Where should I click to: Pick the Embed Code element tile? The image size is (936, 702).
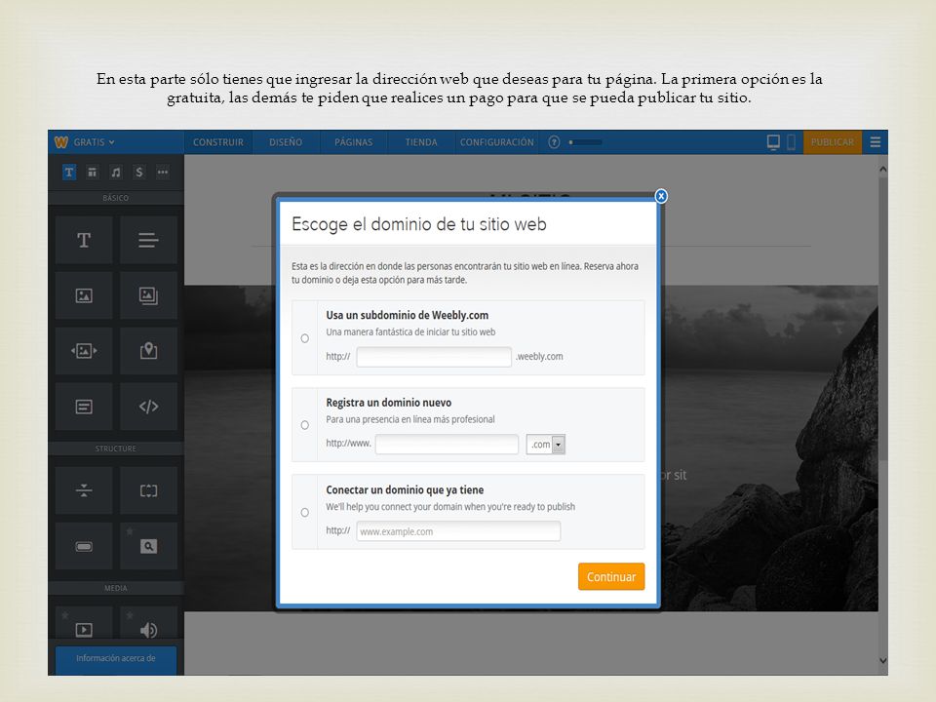[148, 407]
